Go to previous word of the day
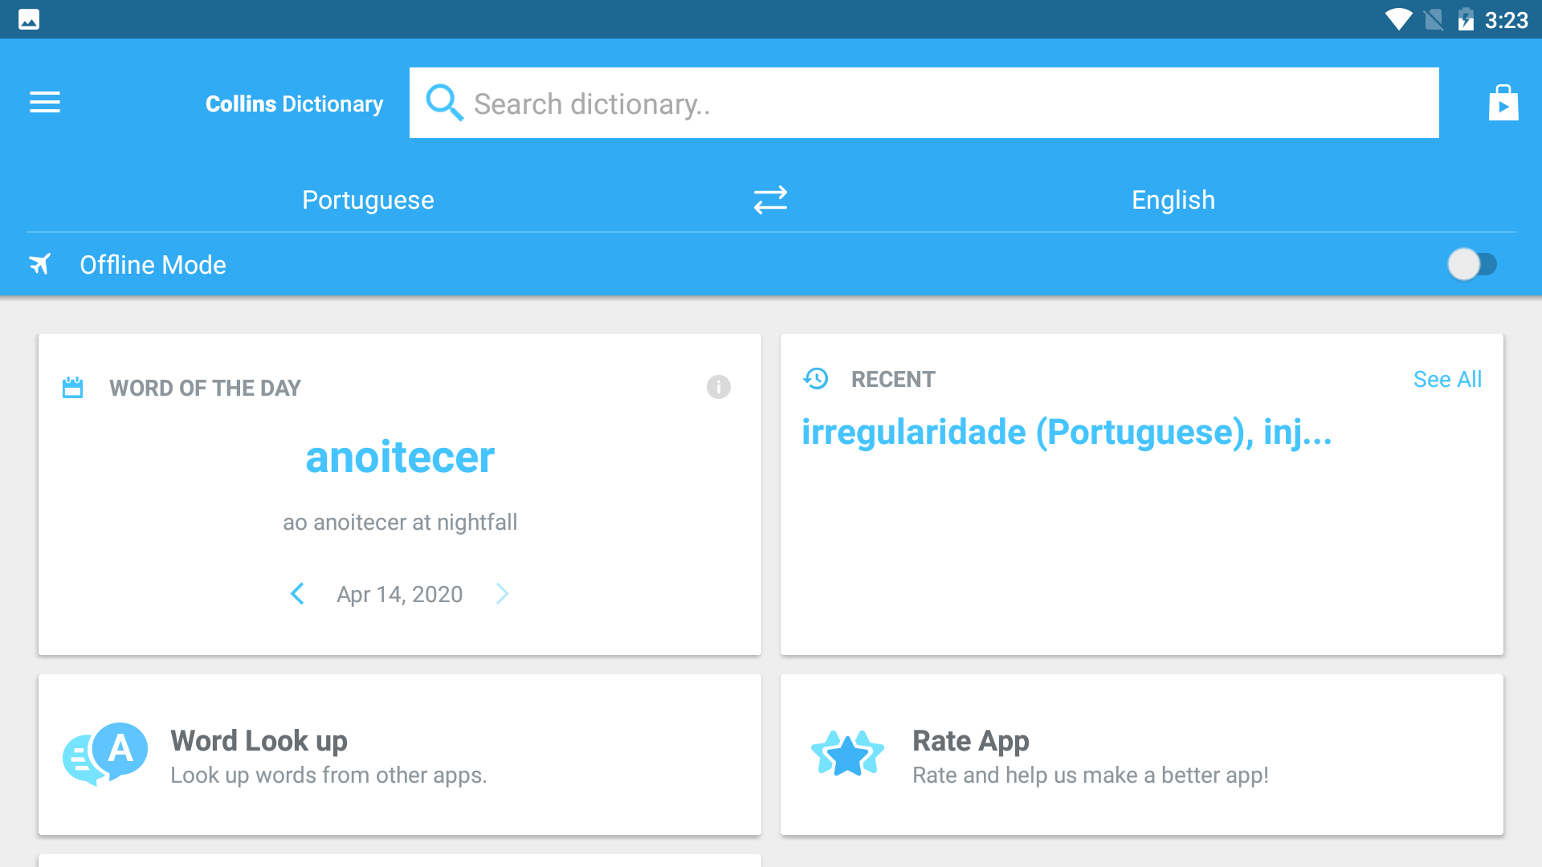This screenshot has width=1542, height=867. click(297, 594)
